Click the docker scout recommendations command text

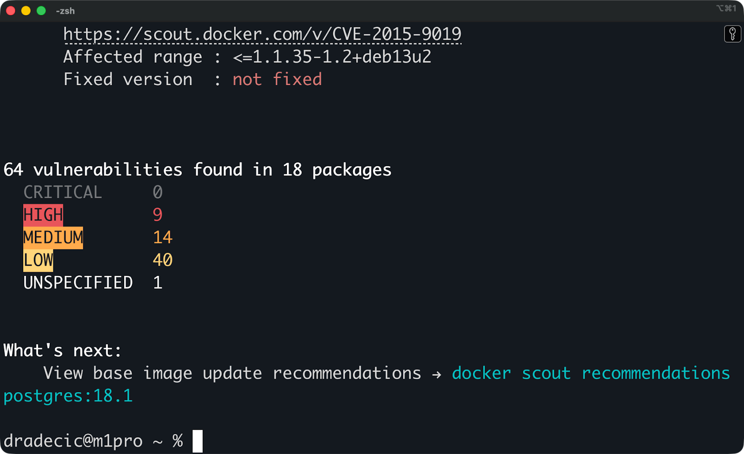coord(591,373)
